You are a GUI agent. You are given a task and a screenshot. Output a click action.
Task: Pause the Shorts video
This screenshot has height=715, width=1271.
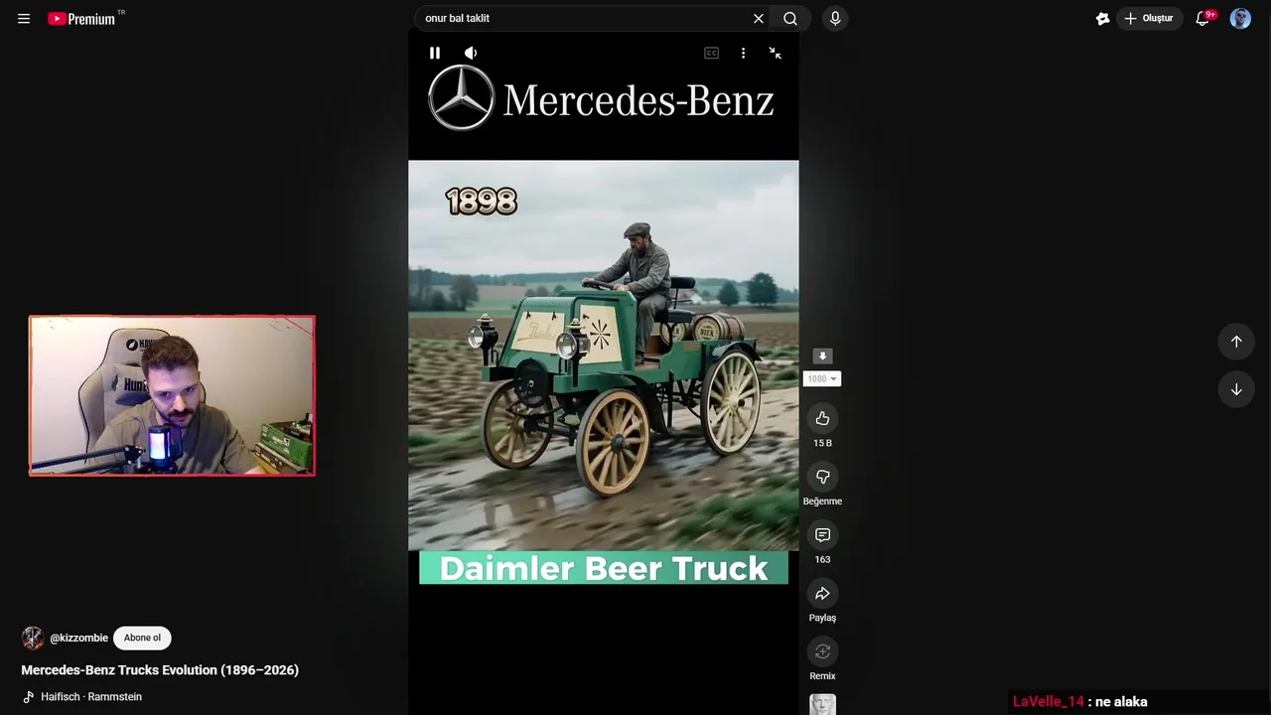(x=435, y=53)
